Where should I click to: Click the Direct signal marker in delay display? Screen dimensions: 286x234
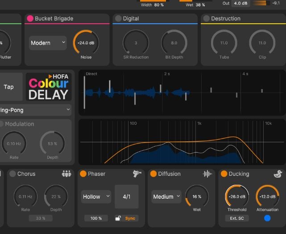(x=84, y=93)
